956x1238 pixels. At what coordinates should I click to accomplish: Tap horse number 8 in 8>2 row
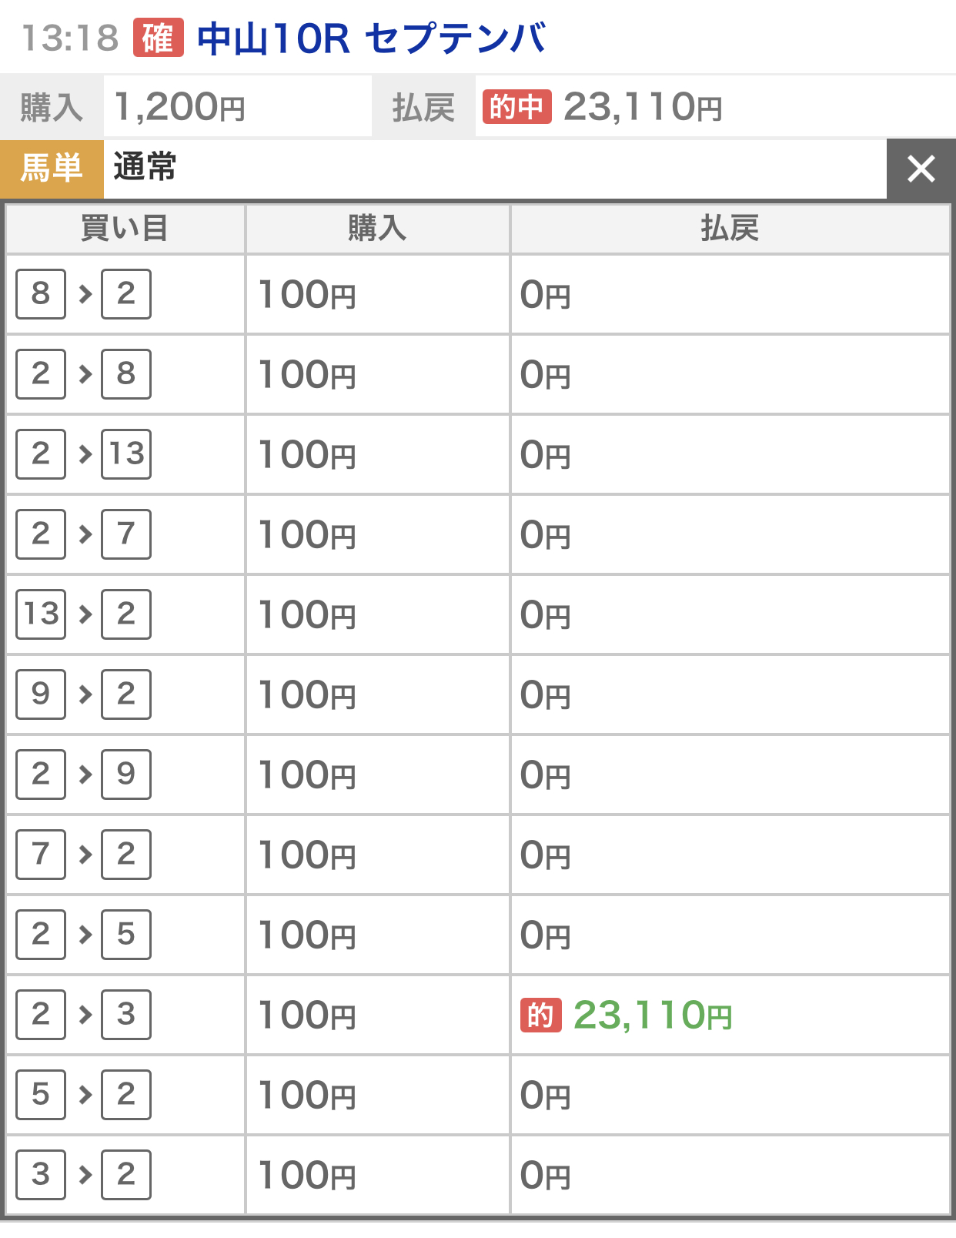(x=41, y=294)
